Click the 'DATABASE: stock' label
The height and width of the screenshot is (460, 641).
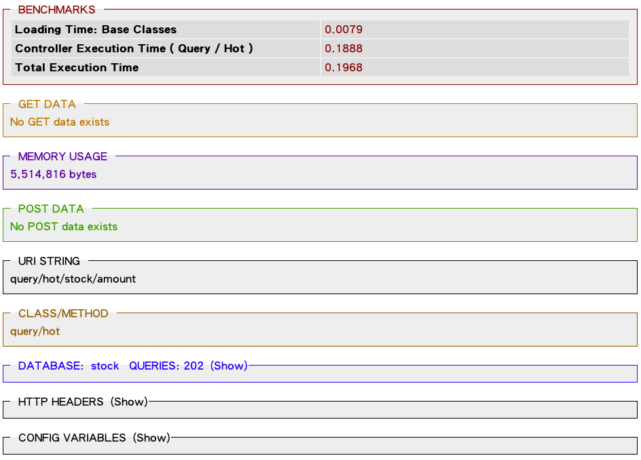pyautogui.click(x=69, y=366)
